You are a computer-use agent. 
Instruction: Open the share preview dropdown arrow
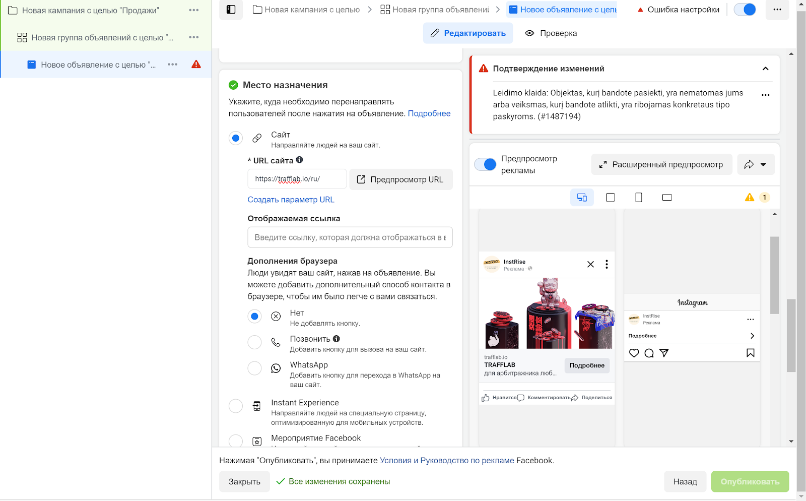pos(763,164)
